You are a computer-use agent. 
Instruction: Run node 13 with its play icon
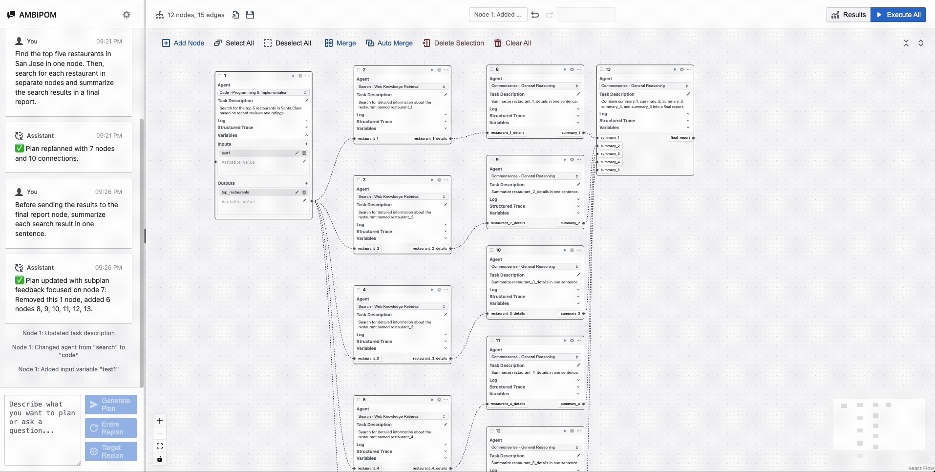click(x=675, y=69)
